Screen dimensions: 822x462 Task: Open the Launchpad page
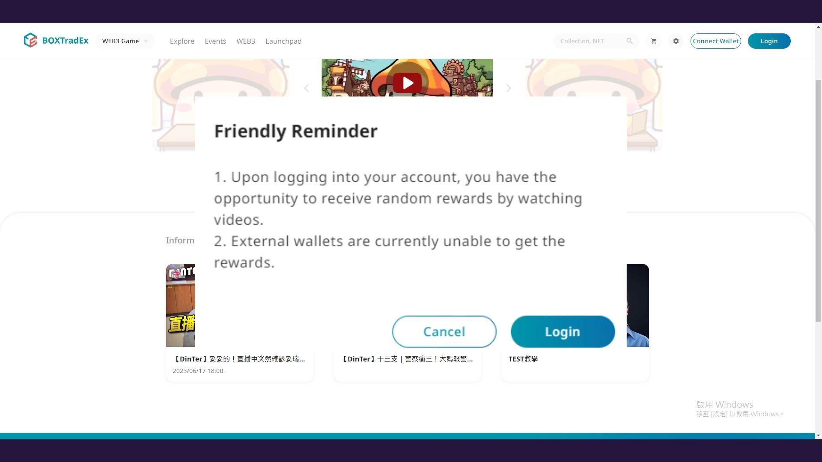283,41
